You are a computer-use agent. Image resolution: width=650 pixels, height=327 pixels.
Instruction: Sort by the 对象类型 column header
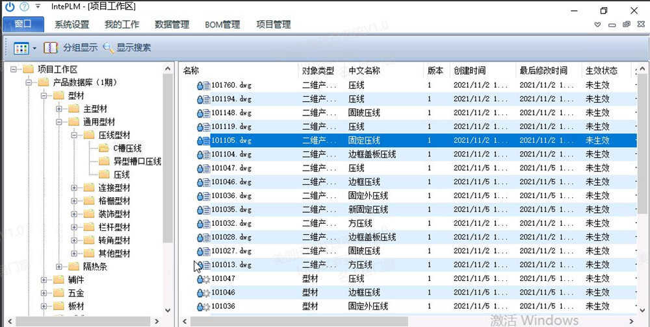(318, 71)
